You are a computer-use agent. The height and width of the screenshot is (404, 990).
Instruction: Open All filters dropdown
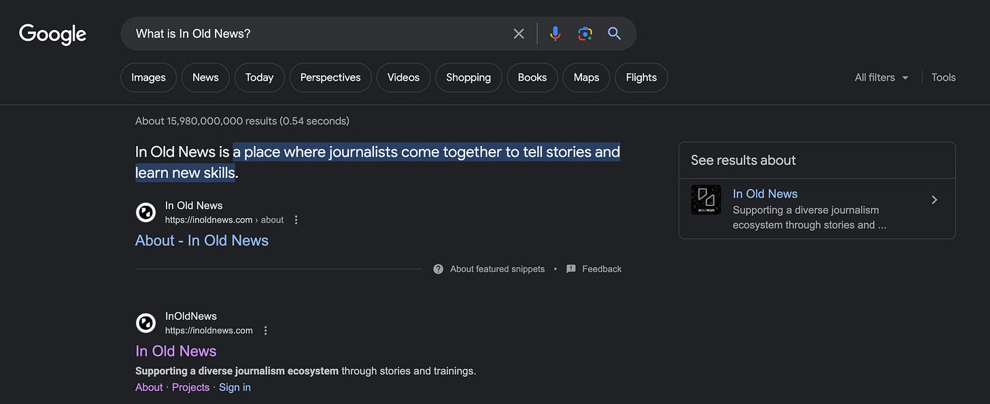tap(881, 77)
